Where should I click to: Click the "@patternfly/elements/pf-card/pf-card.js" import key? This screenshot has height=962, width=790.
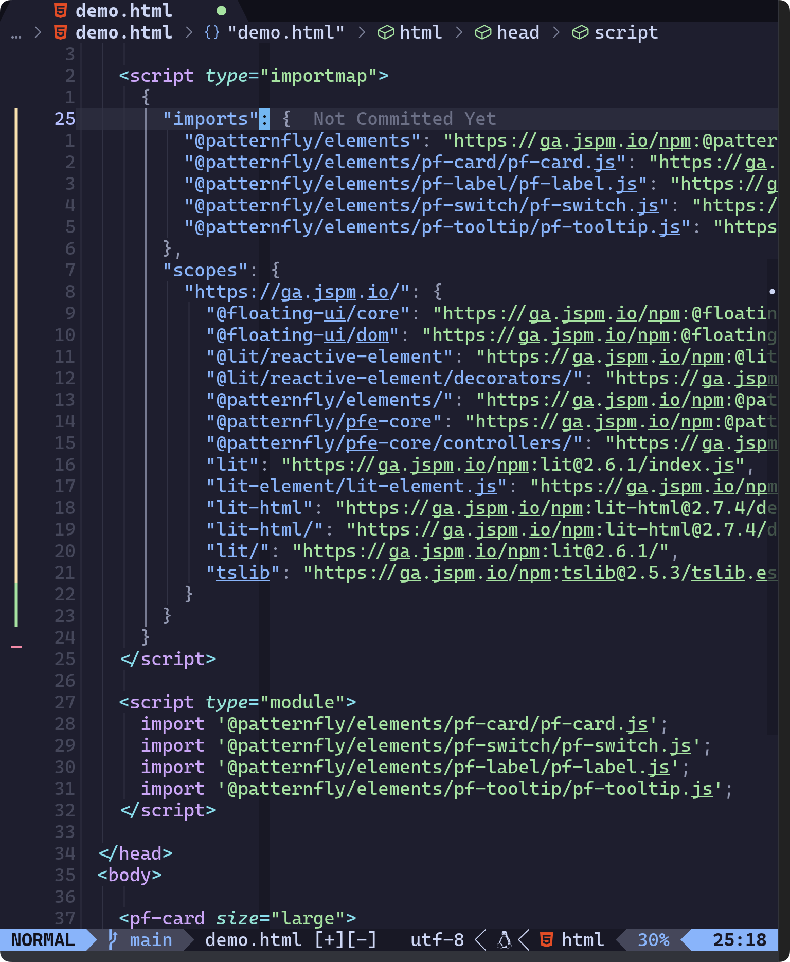pyautogui.click(x=405, y=162)
